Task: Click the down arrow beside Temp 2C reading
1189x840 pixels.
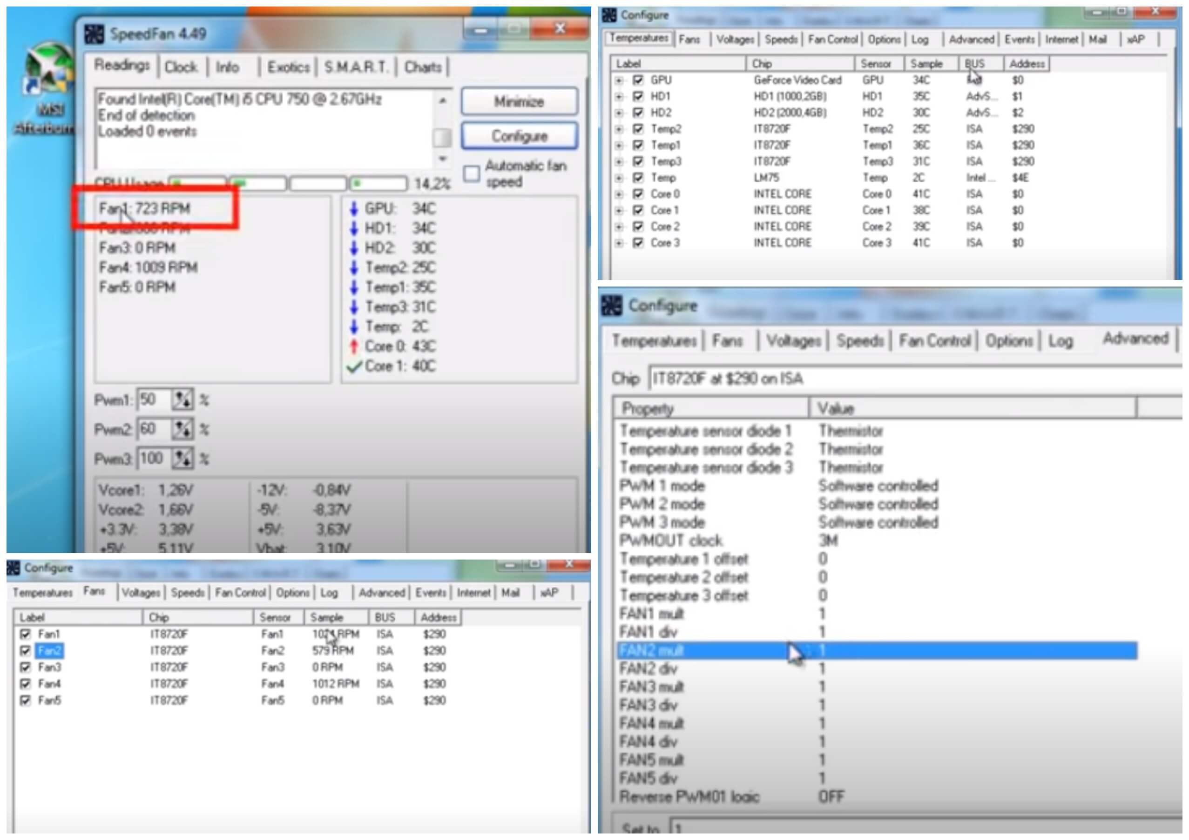Action: click(x=354, y=327)
